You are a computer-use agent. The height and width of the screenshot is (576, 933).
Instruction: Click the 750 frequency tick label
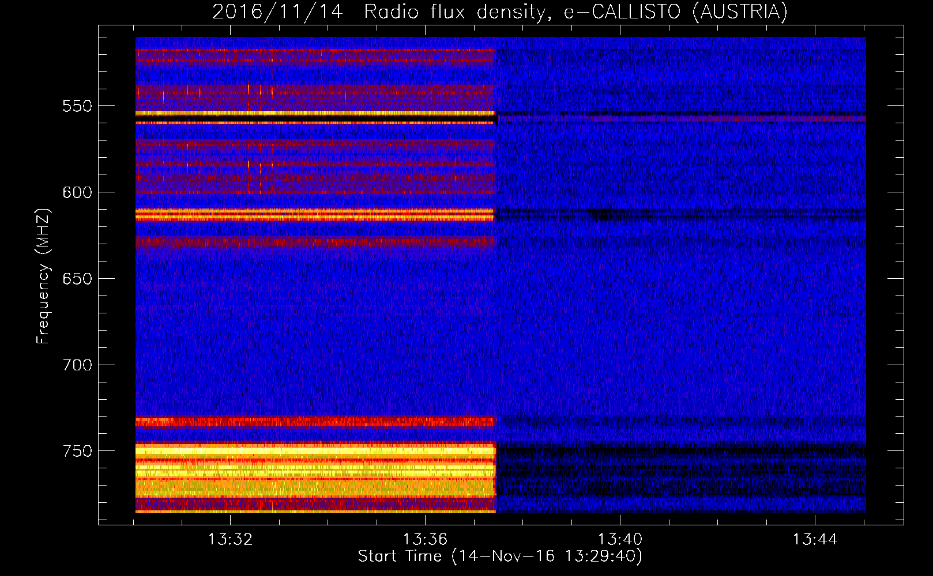click(77, 451)
